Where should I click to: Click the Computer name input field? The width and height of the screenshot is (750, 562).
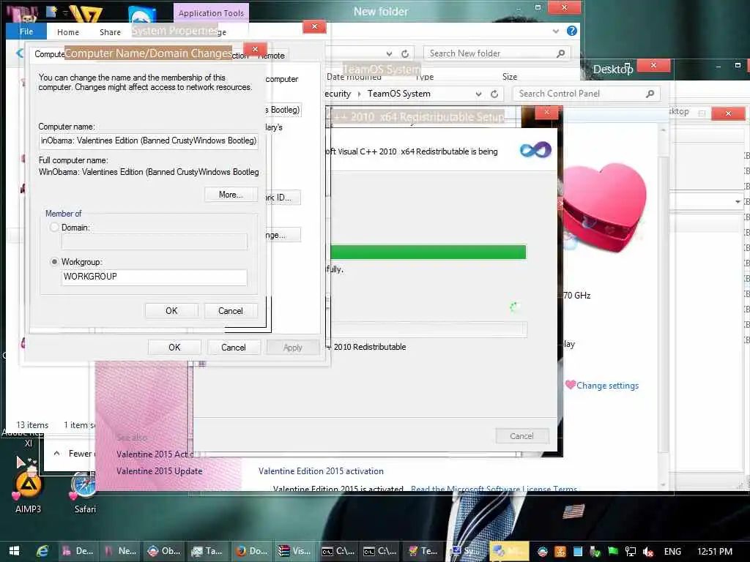(x=148, y=140)
